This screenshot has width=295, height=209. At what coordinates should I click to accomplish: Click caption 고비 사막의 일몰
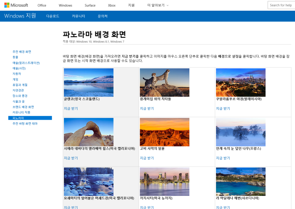coord(152,148)
